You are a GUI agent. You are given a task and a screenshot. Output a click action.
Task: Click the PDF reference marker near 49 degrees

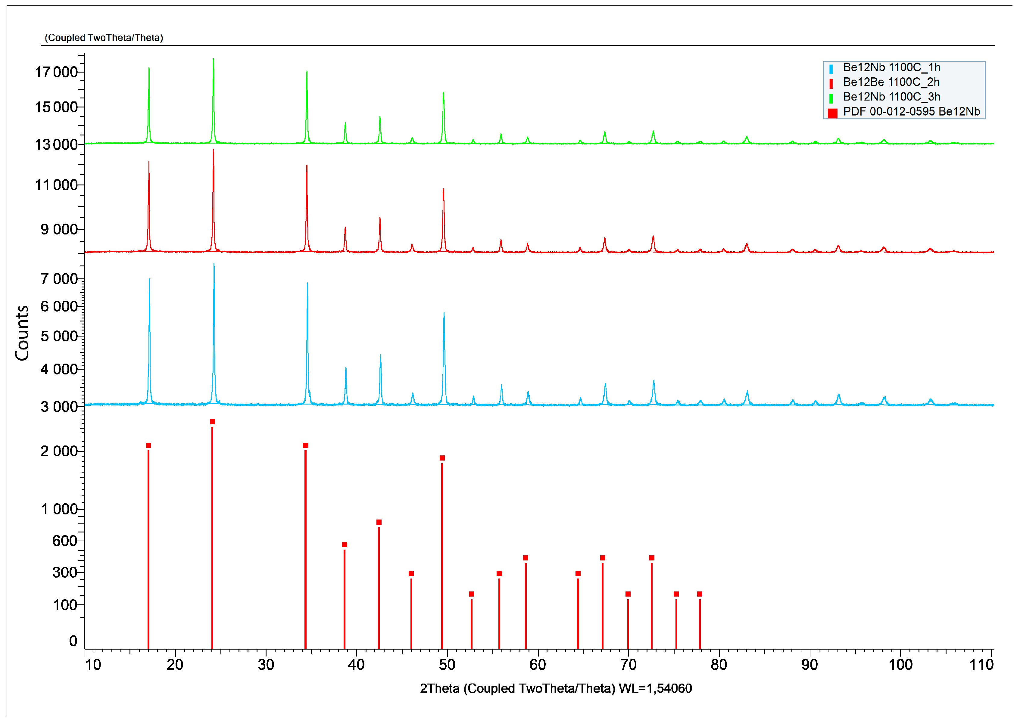[442, 458]
